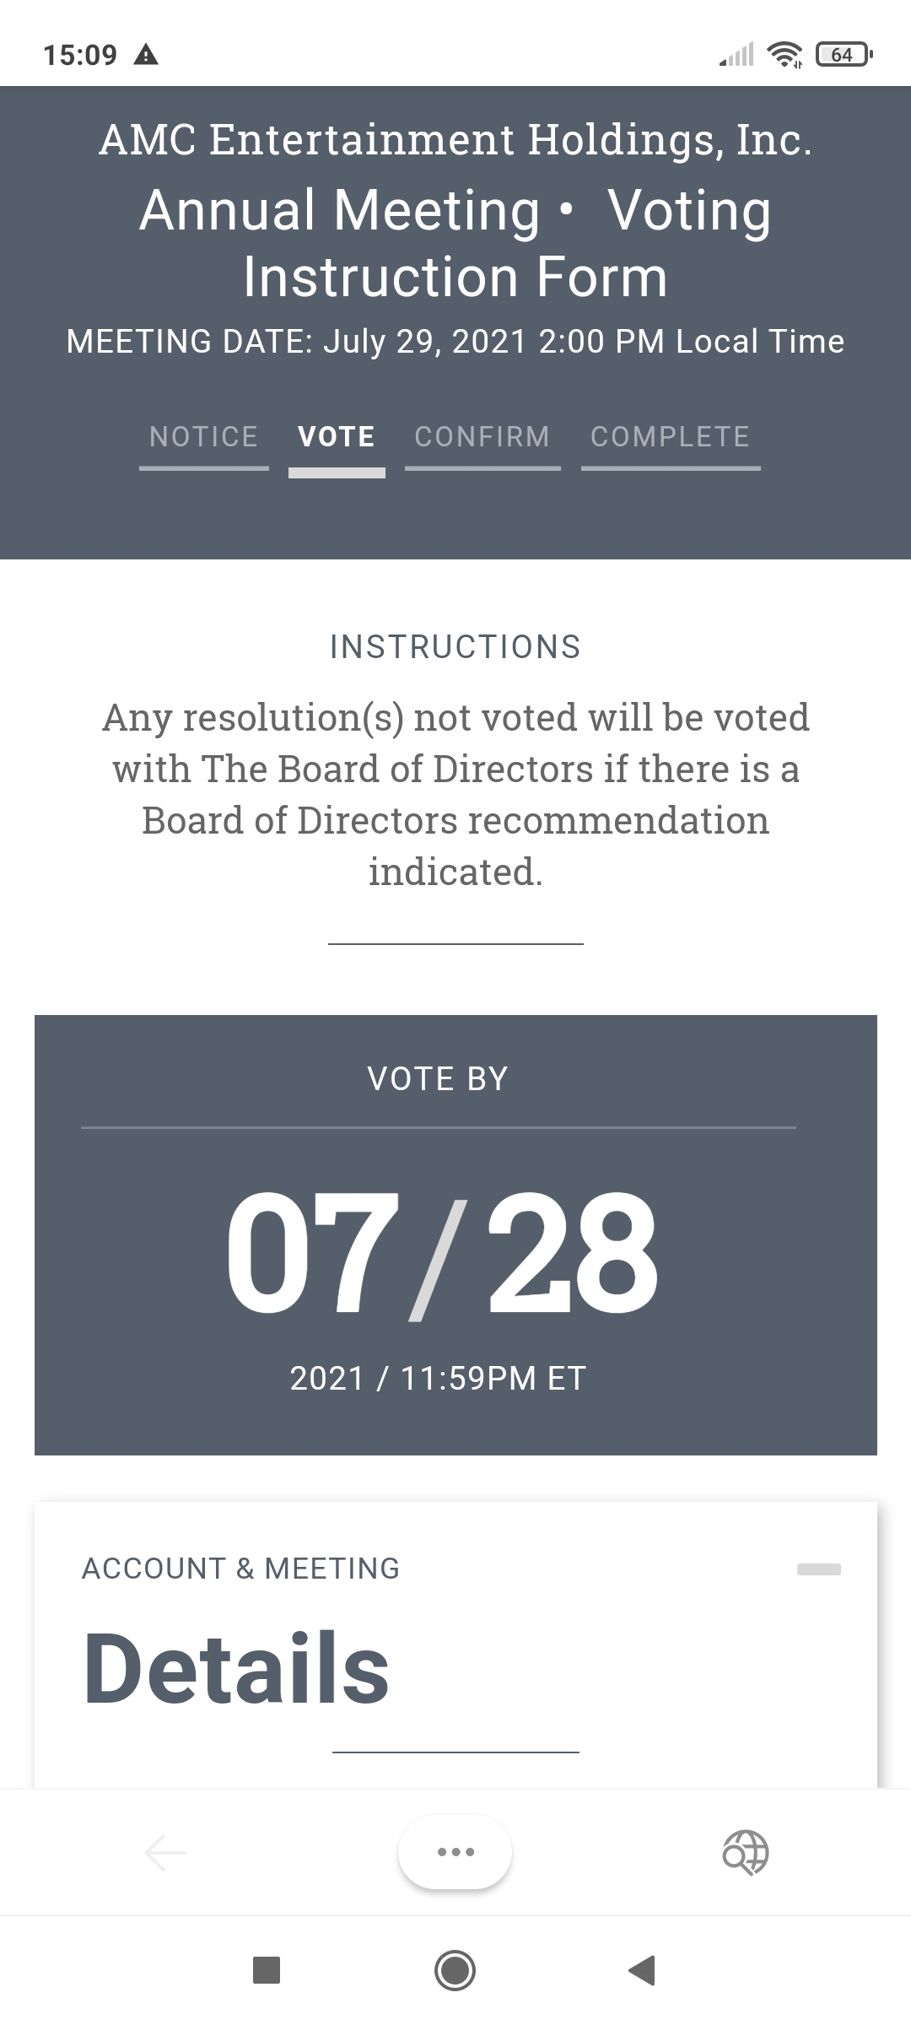
Task: Tap the warning triangle status icon
Action: point(147,56)
